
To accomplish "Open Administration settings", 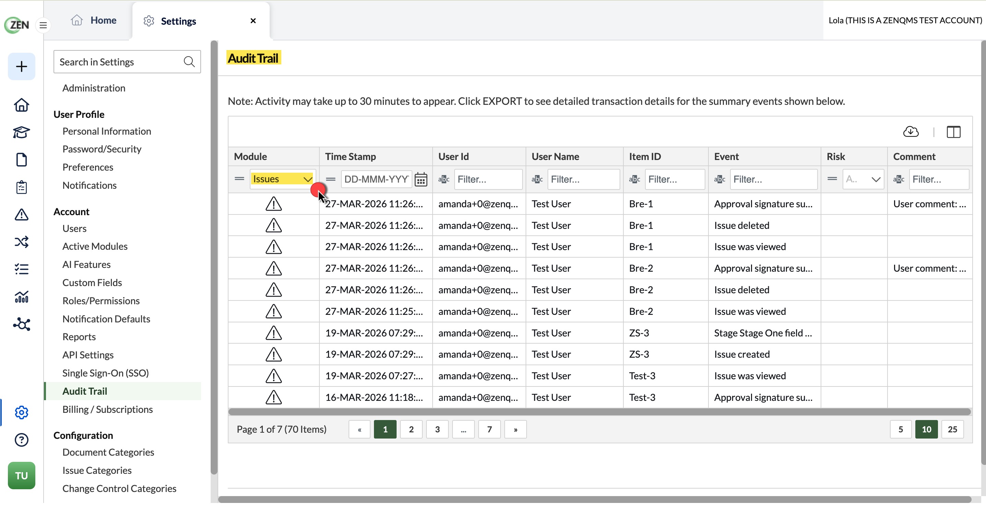I will [x=94, y=88].
